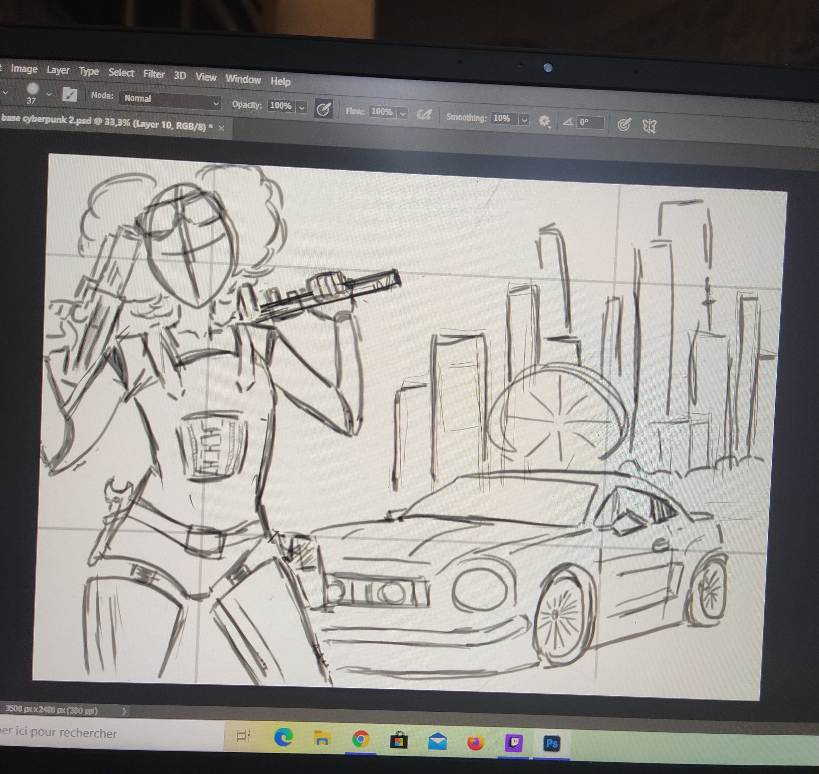This screenshot has height=774, width=819.
Task: Open the Filter menu
Action: (x=154, y=74)
